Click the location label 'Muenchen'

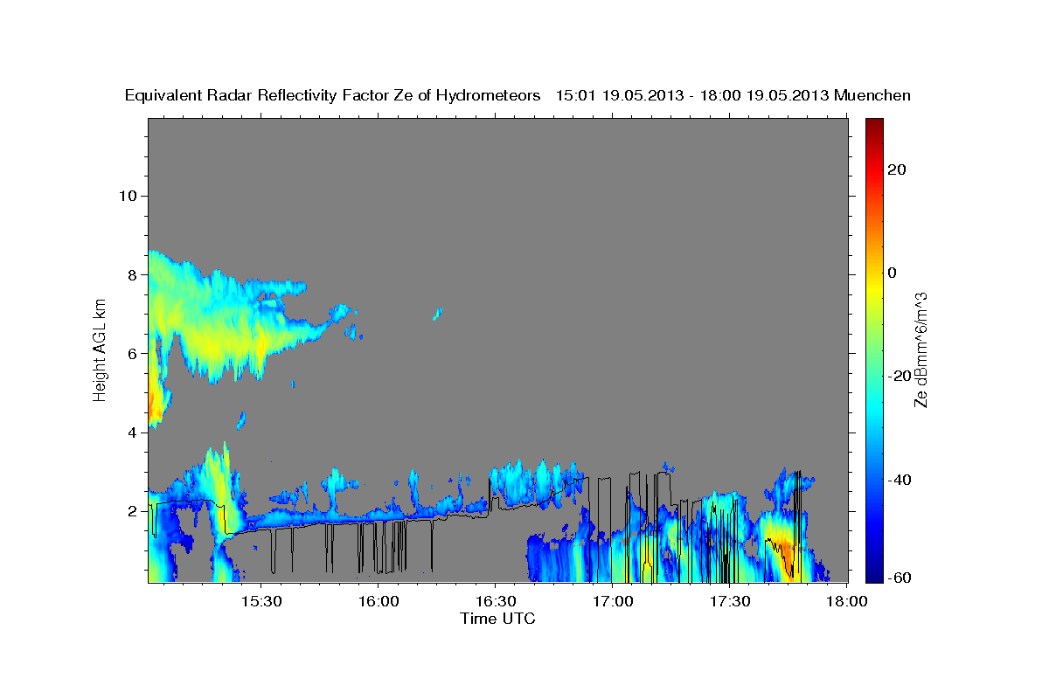pyautogui.click(x=872, y=95)
